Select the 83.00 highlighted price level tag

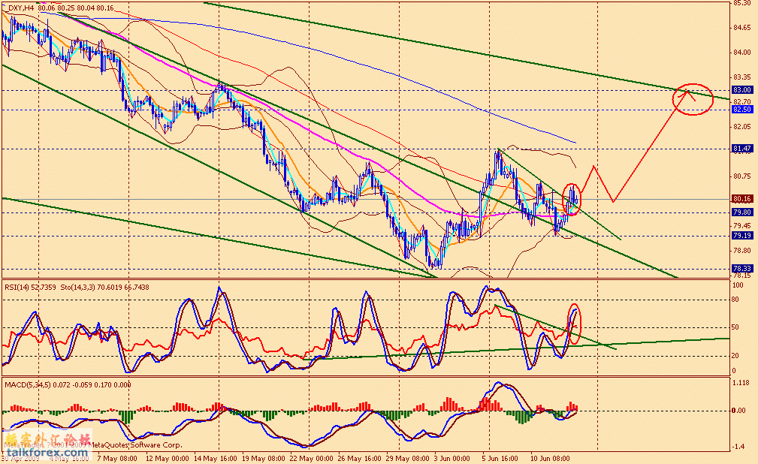[x=742, y=90]
